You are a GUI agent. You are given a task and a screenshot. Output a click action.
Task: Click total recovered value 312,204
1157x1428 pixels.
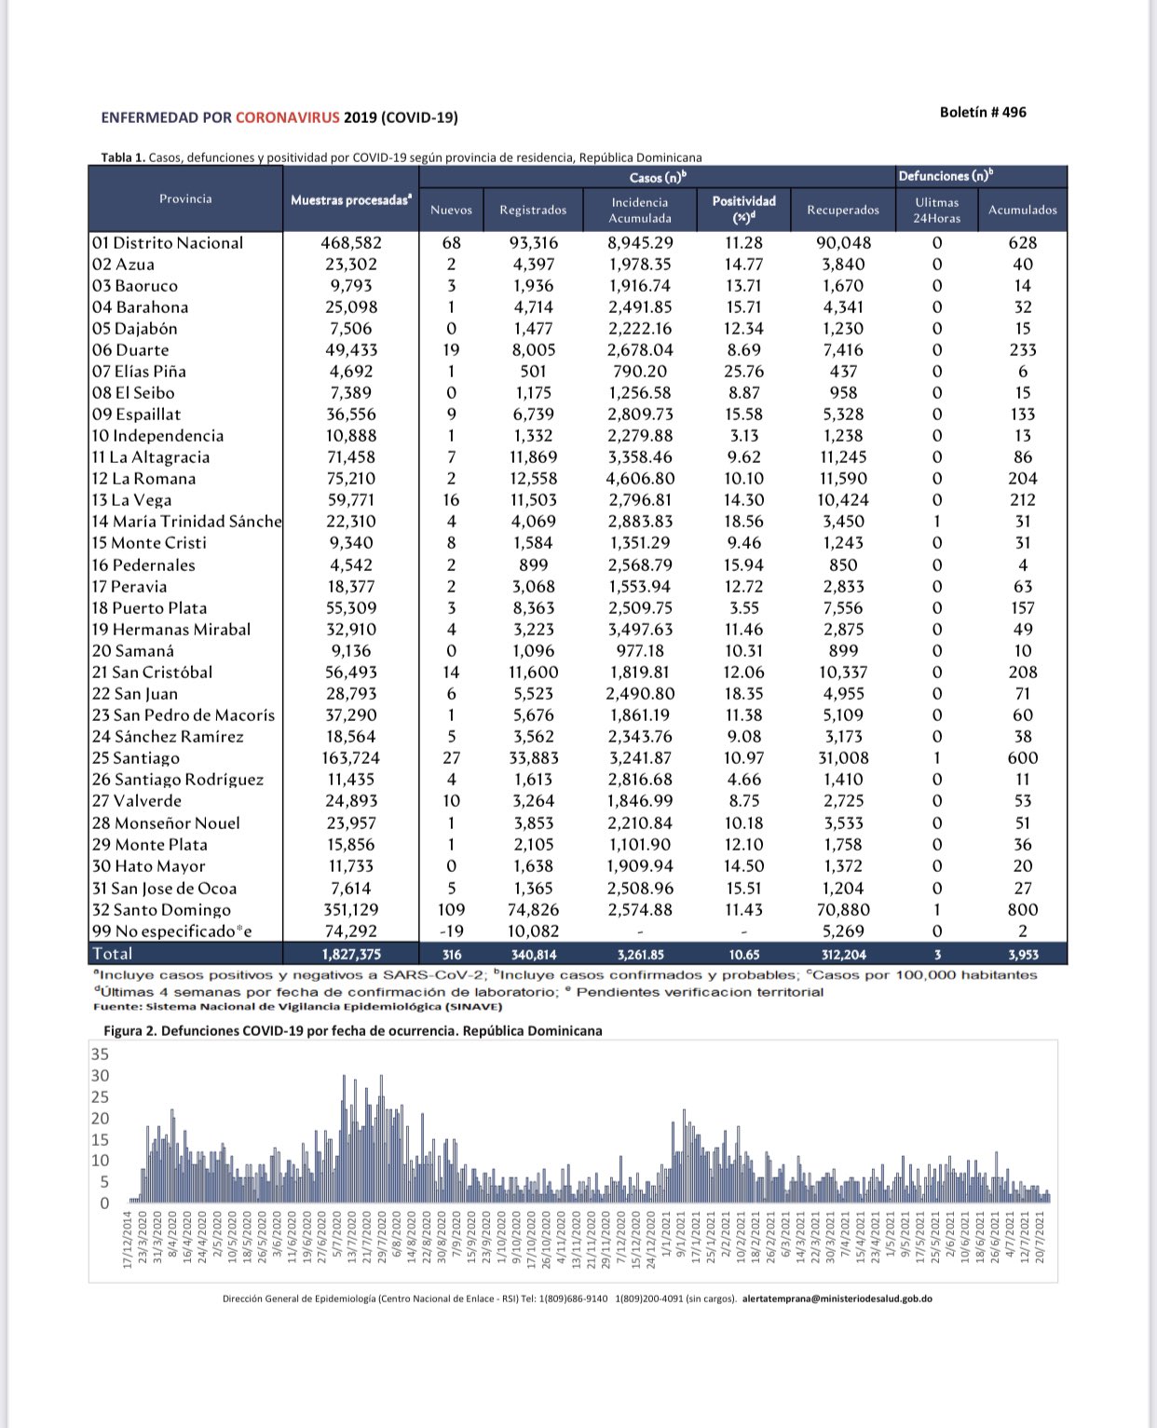(843, 955)
